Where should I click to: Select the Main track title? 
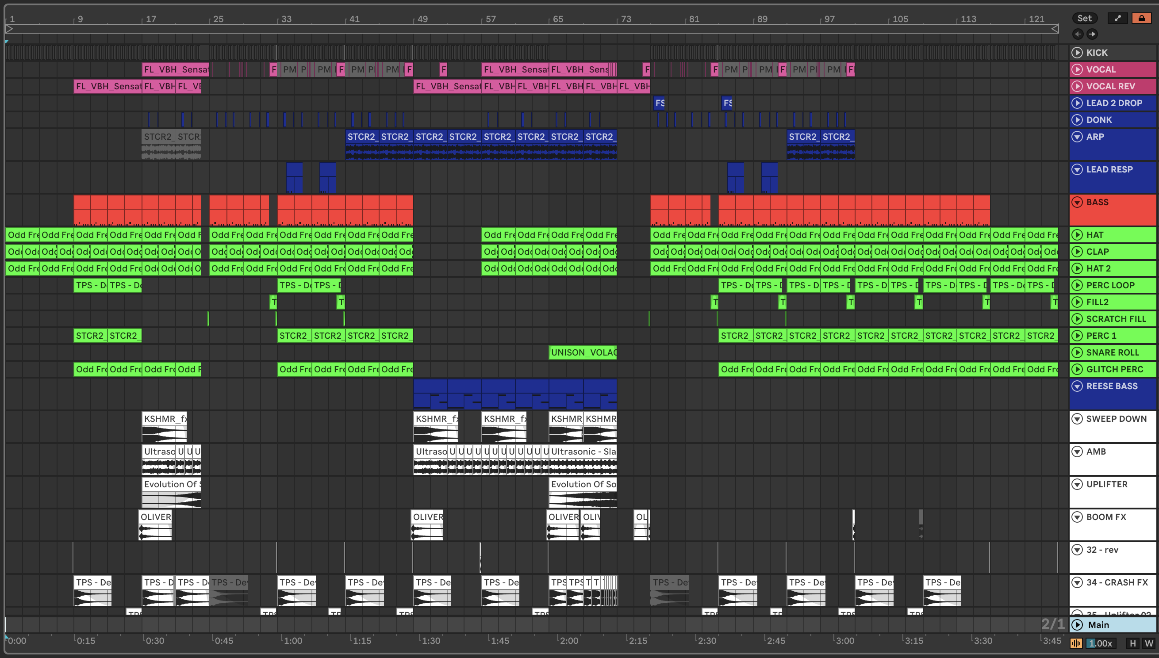point(1098,624)
